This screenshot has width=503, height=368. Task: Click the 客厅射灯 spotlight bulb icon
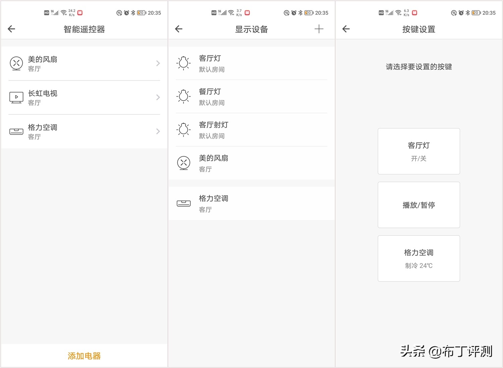click(183, 130)
